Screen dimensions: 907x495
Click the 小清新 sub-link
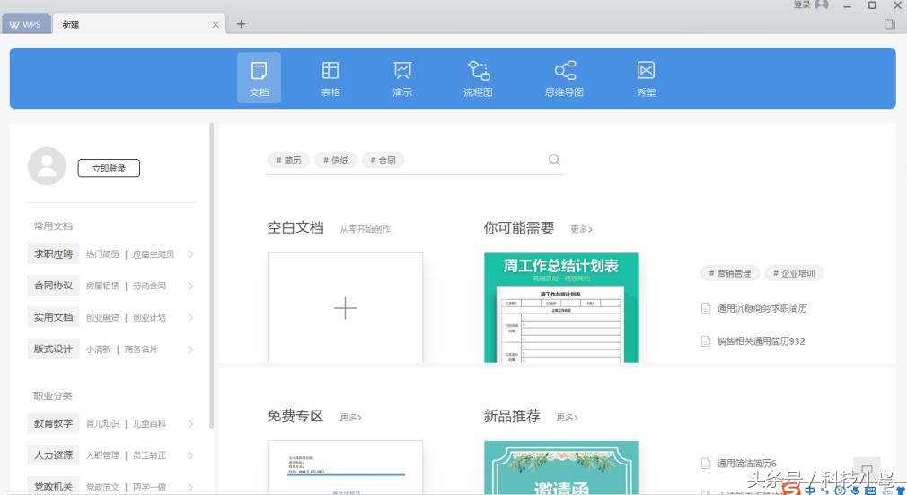tap(99, 349)
